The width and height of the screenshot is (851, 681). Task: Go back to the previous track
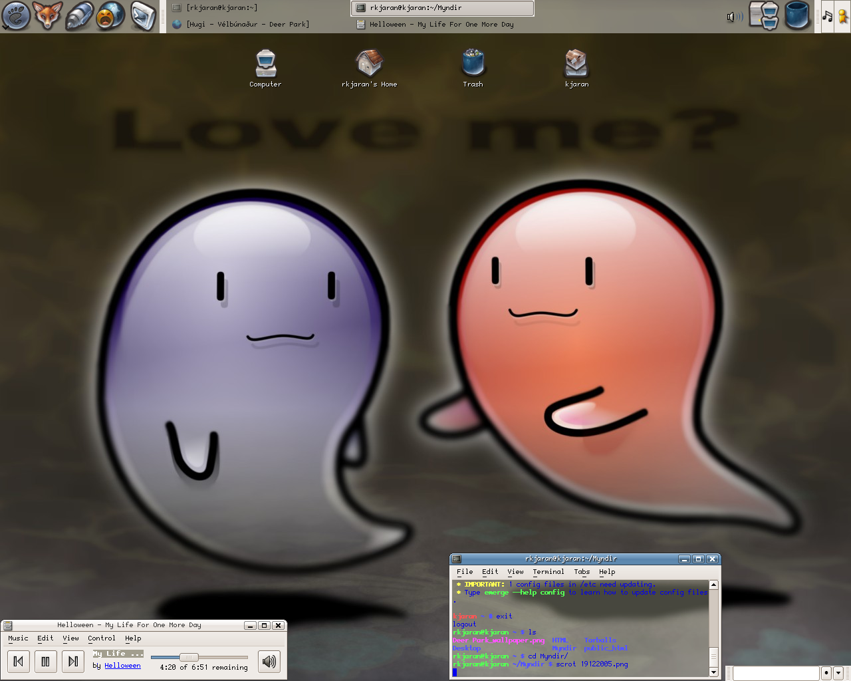(19, 661)
